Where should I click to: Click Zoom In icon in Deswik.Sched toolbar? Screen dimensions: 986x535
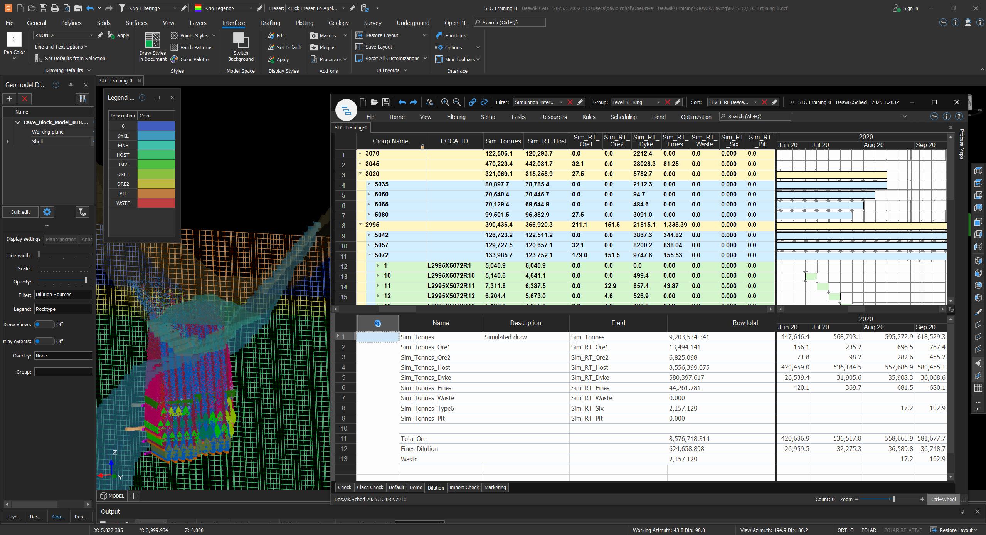pyautogui.click(x=445, y=102)
